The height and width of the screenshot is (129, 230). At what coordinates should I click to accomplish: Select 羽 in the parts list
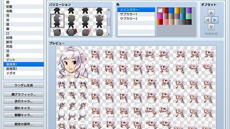tap(24, 51)
